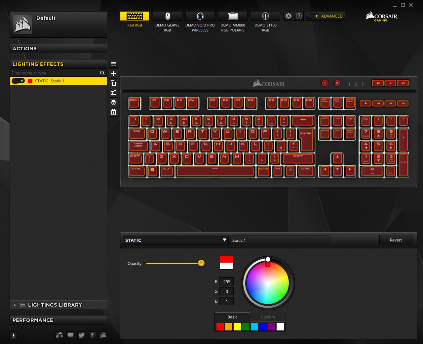Image resolution: width=423 pixels, height=344 pixels.
Task: Copy the selected lighting effect
Action: [x=113, y=83]
